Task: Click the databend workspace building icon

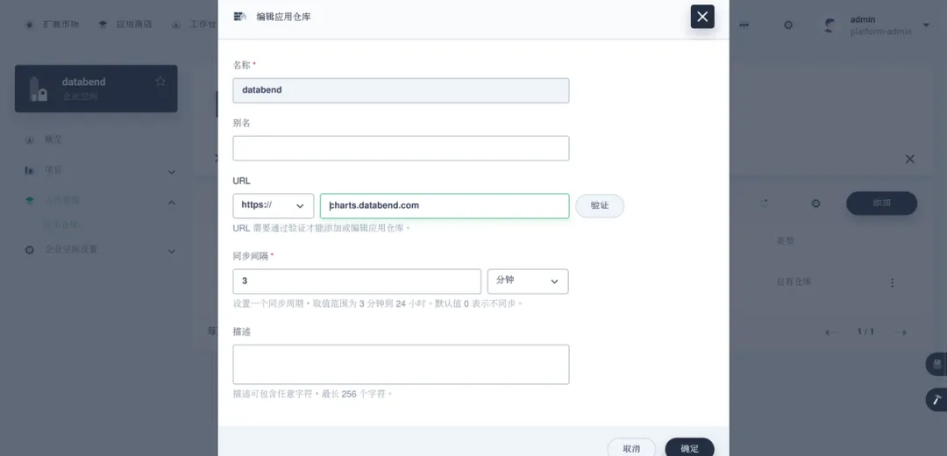Action: pos(38,89)
